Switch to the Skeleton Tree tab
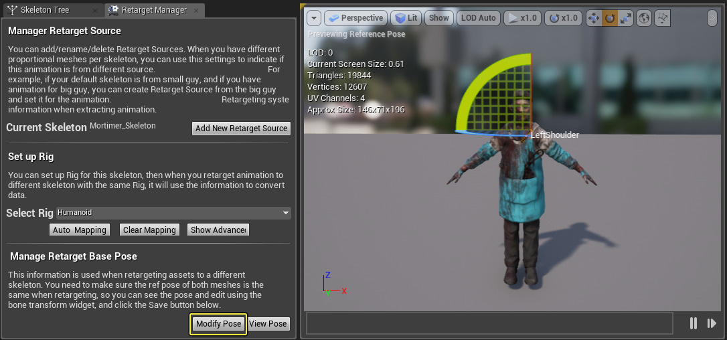The width and height of the screenshot is (727, 340). click(44, 10)
